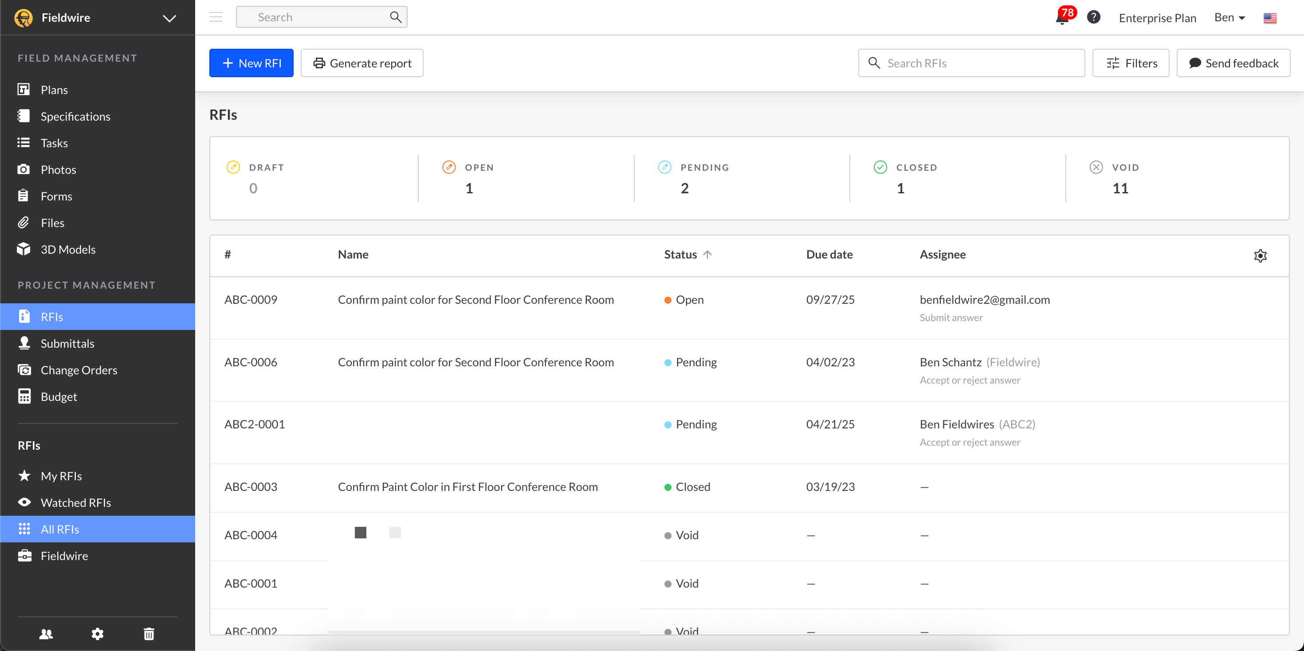This screenshot has height=651, width=1304.
Task: Open the help question mark icon
Action: [x=1093, y=17]
